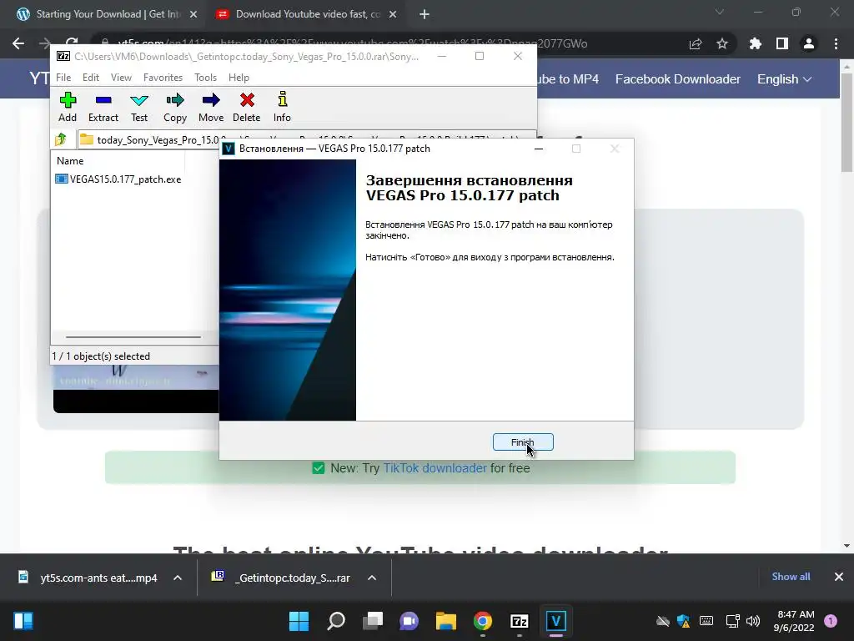Open the Help menu in 7-Zip
The width and height of the screenshot is (854, 641).
point(239,78)
